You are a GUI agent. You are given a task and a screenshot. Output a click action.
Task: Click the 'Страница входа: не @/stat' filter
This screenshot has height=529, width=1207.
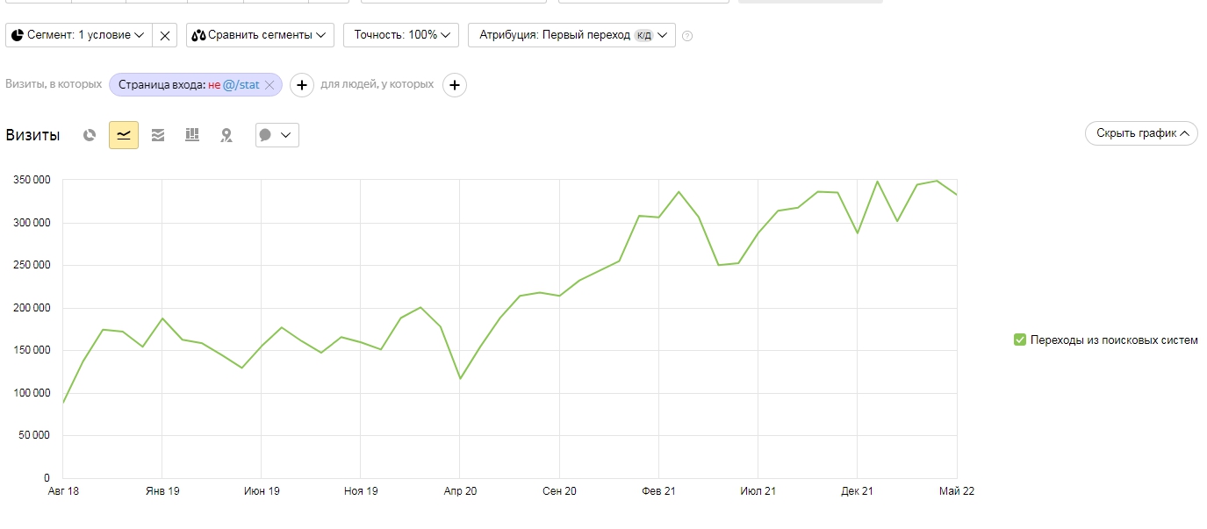pyautogui.click(x=188, y=85)
